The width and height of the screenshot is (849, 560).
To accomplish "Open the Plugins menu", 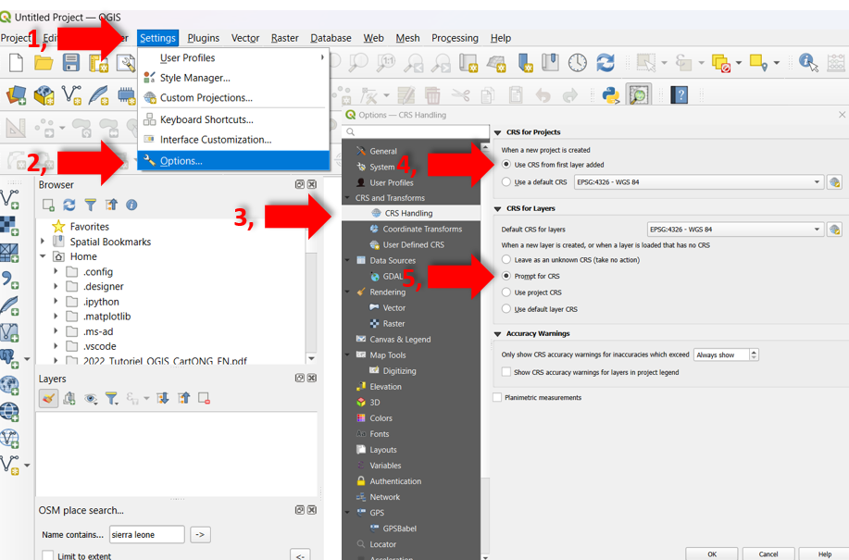I will pos(203,38).
